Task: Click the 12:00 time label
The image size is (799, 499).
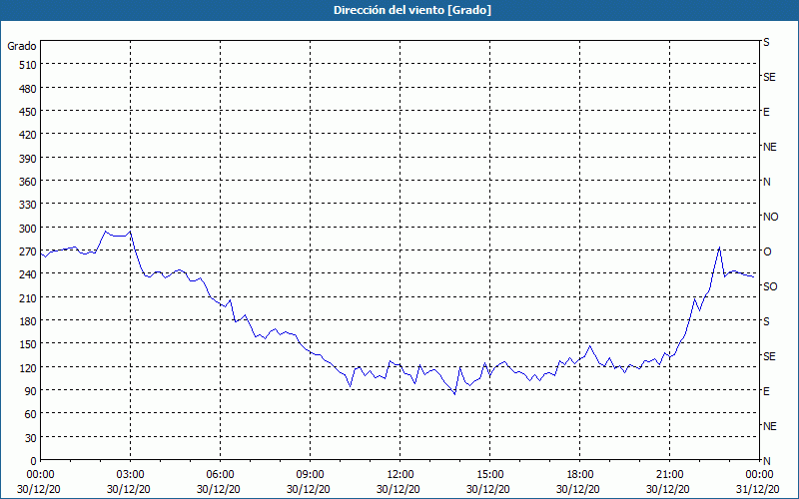Action: pos(400,475)
